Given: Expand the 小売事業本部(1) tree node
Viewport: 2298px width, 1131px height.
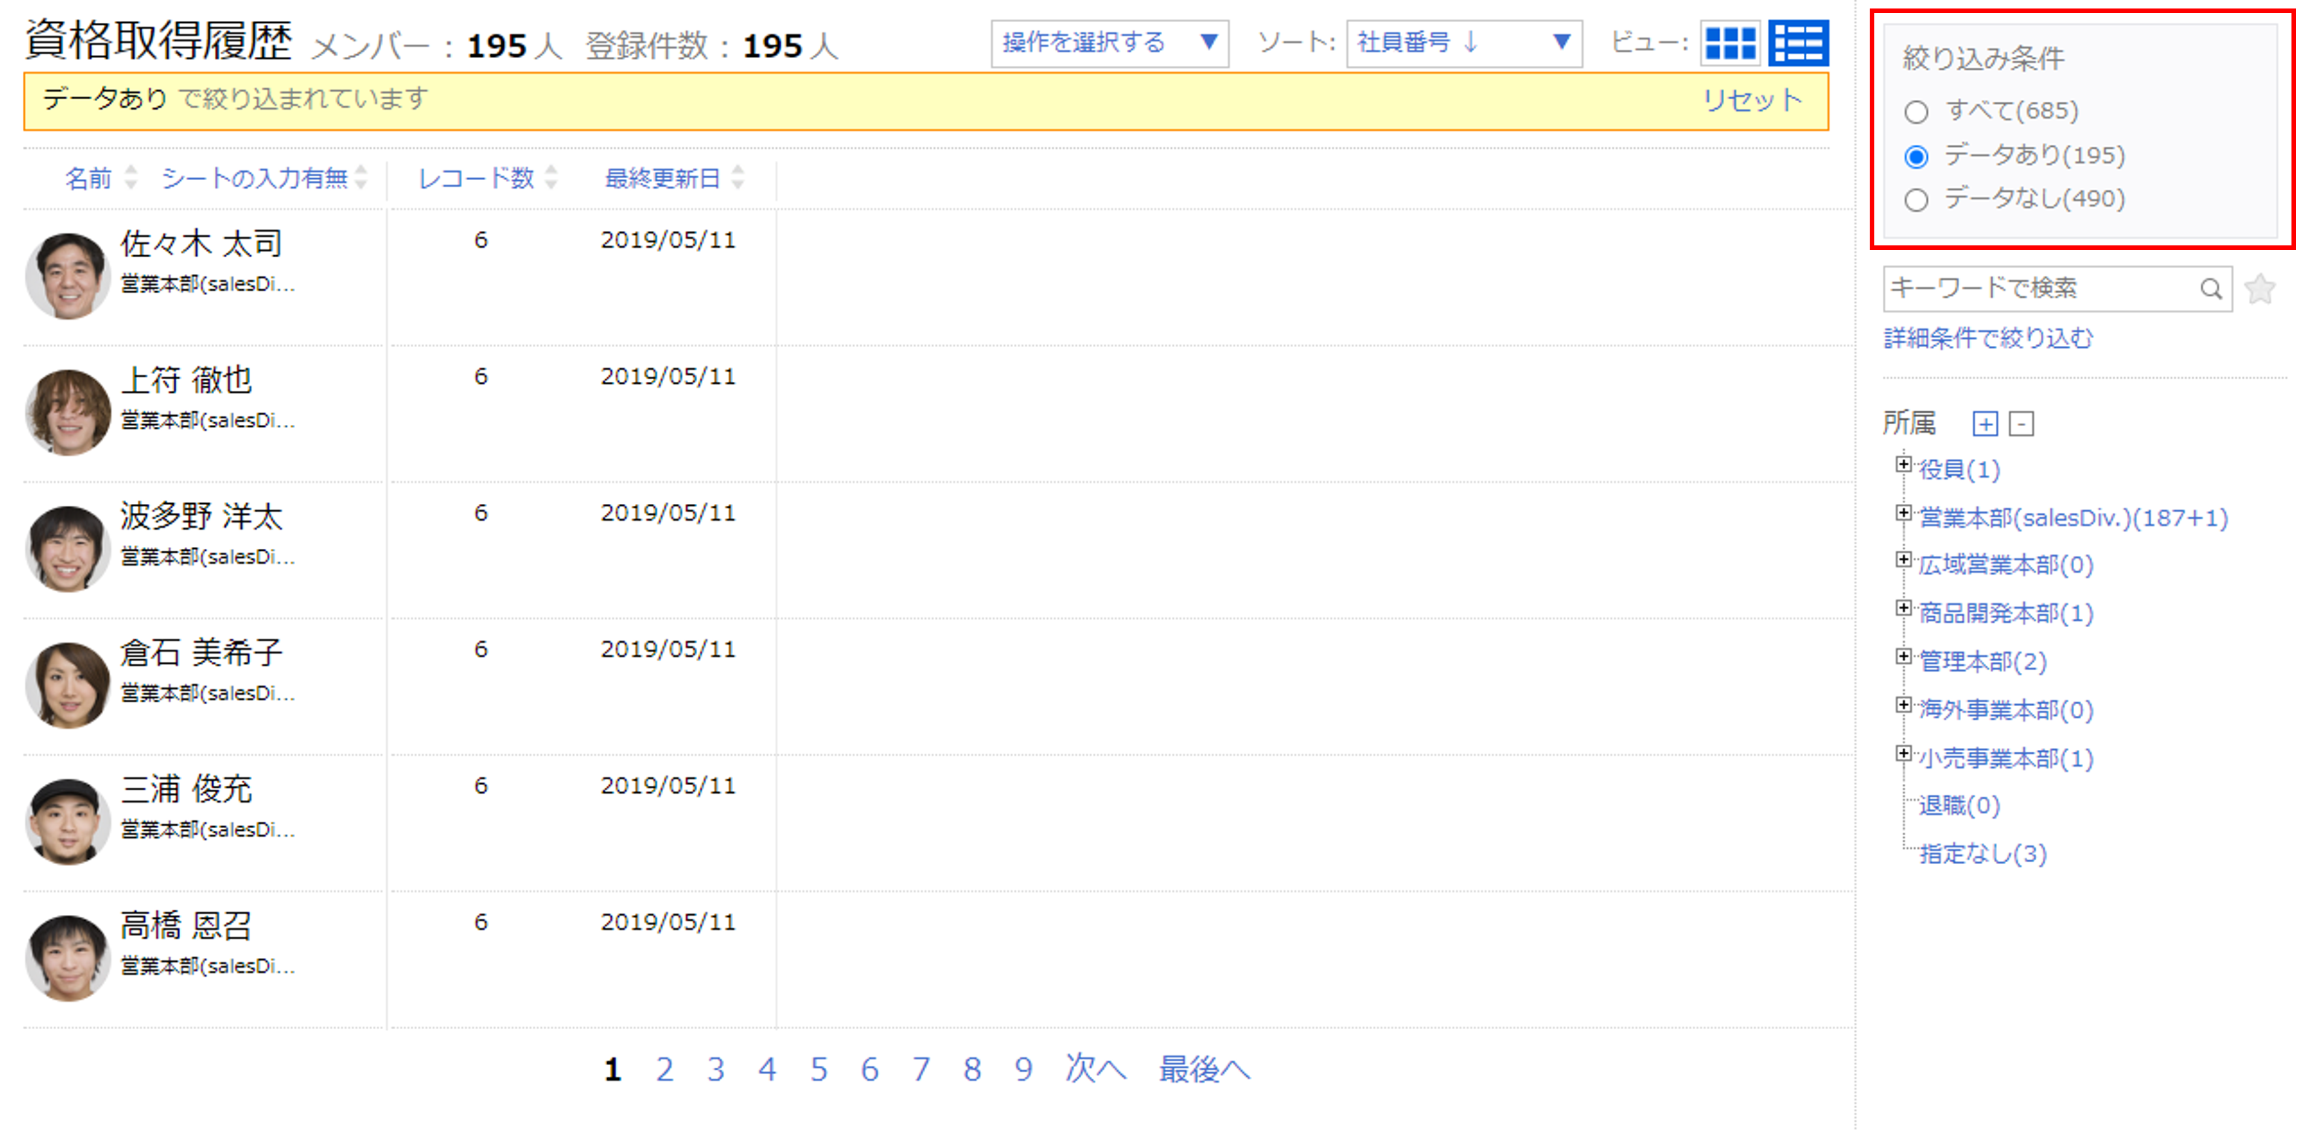Looking at the screenshot, I should tap(1904, 753).
